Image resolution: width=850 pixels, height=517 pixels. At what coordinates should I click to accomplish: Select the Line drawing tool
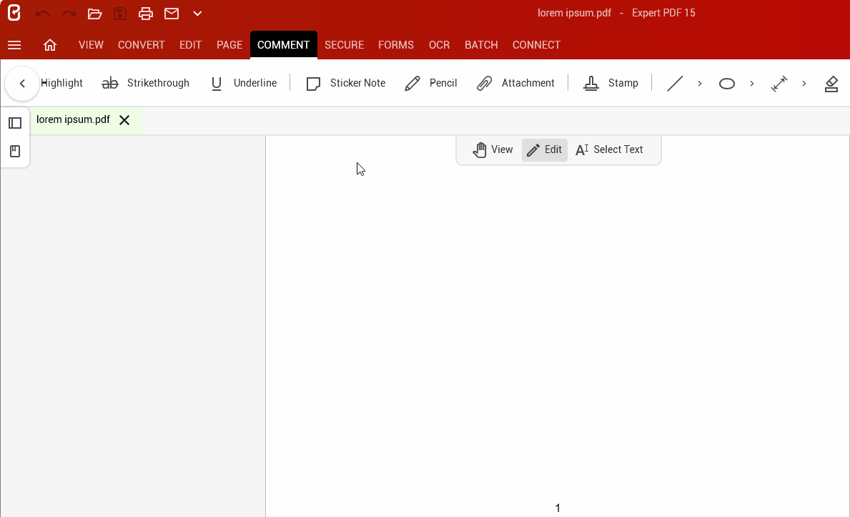675,84
